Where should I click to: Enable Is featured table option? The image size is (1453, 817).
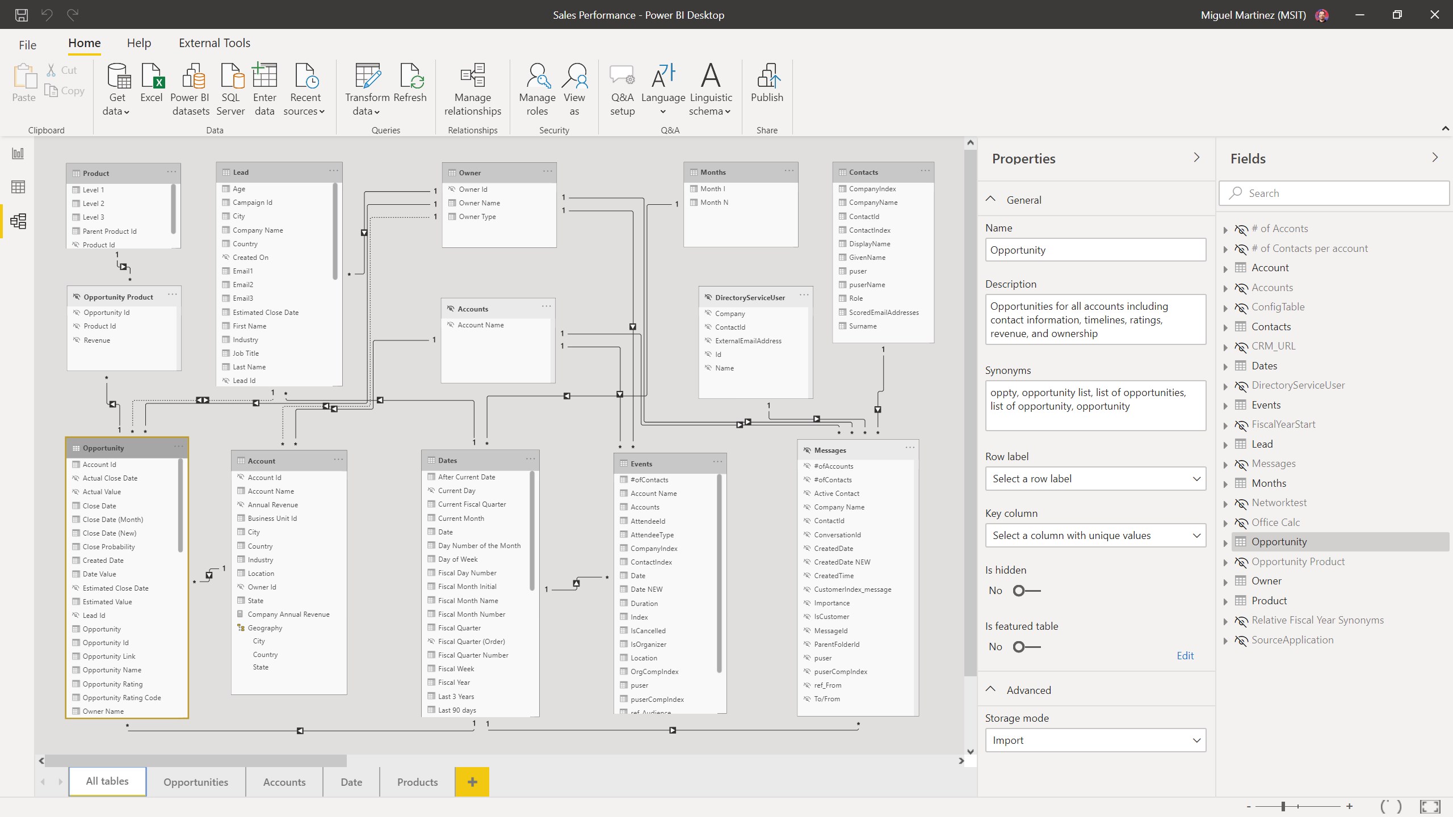click(1025, 647)
